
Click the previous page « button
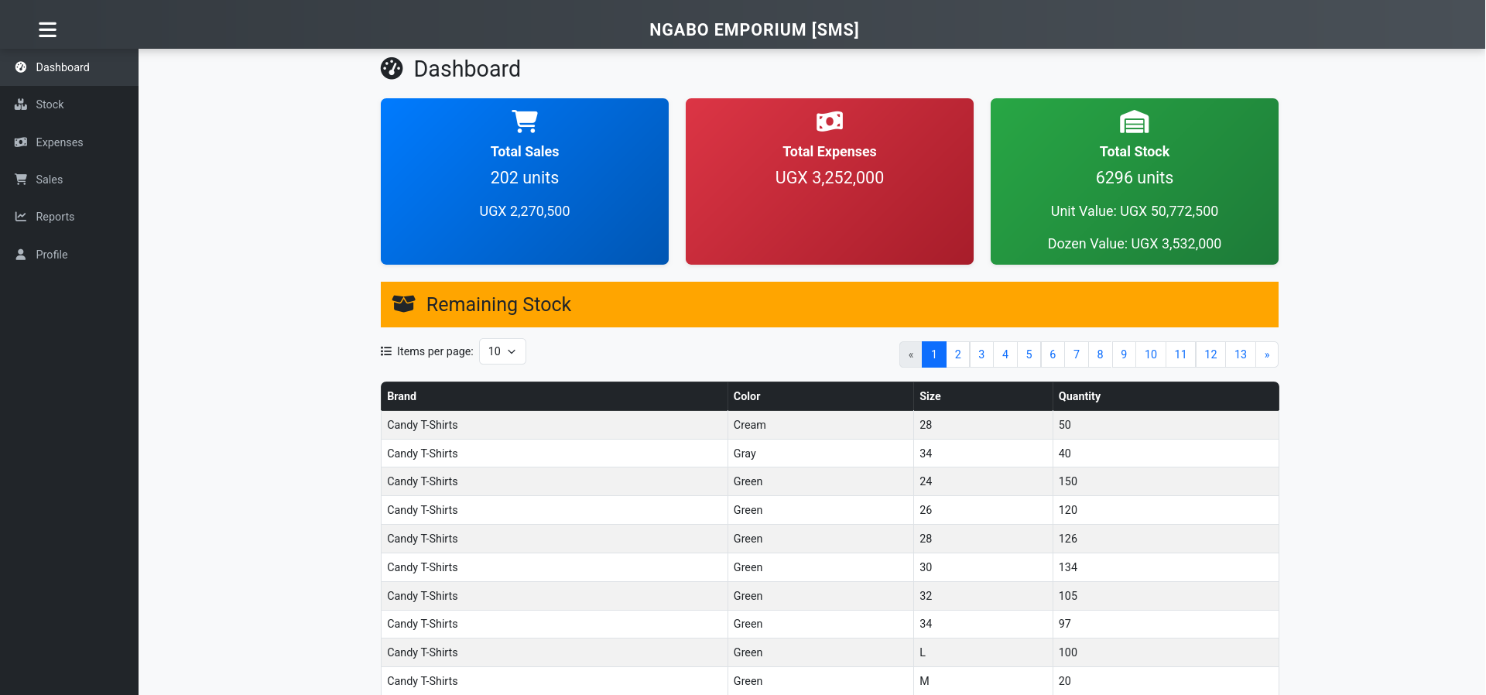tap(911, 354)
